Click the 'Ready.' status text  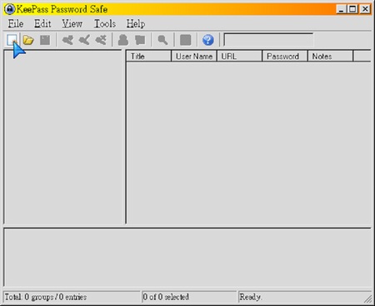[250, 297]
